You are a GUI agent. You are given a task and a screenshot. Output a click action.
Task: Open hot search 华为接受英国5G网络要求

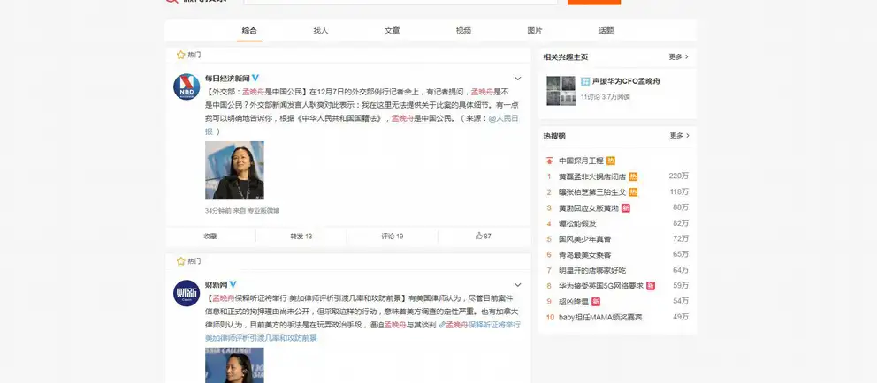[x=600, y=286]
